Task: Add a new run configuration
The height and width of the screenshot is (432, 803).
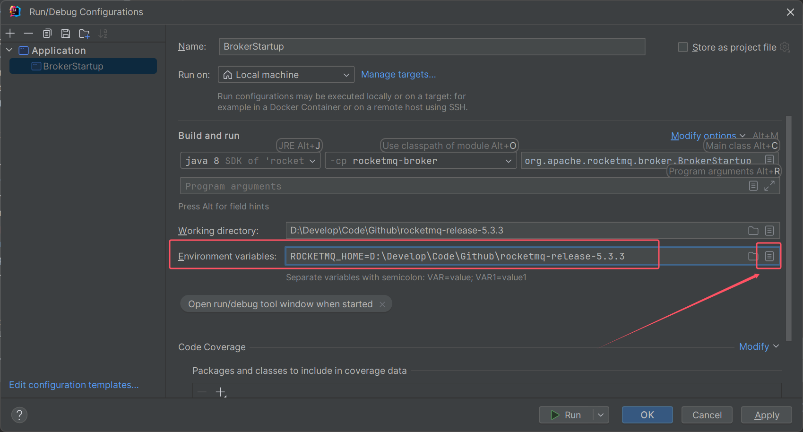Action: [x=10, y=34]
